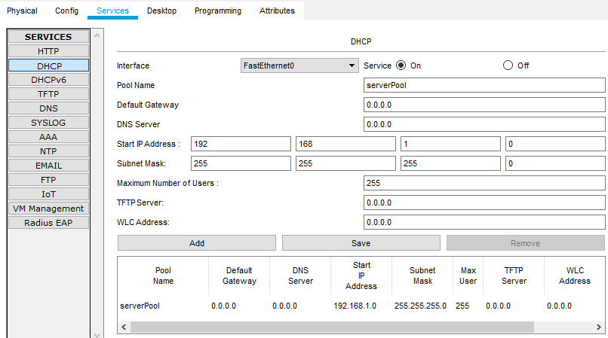
Task: Open NTP service settings
Action: coord(48,151)
